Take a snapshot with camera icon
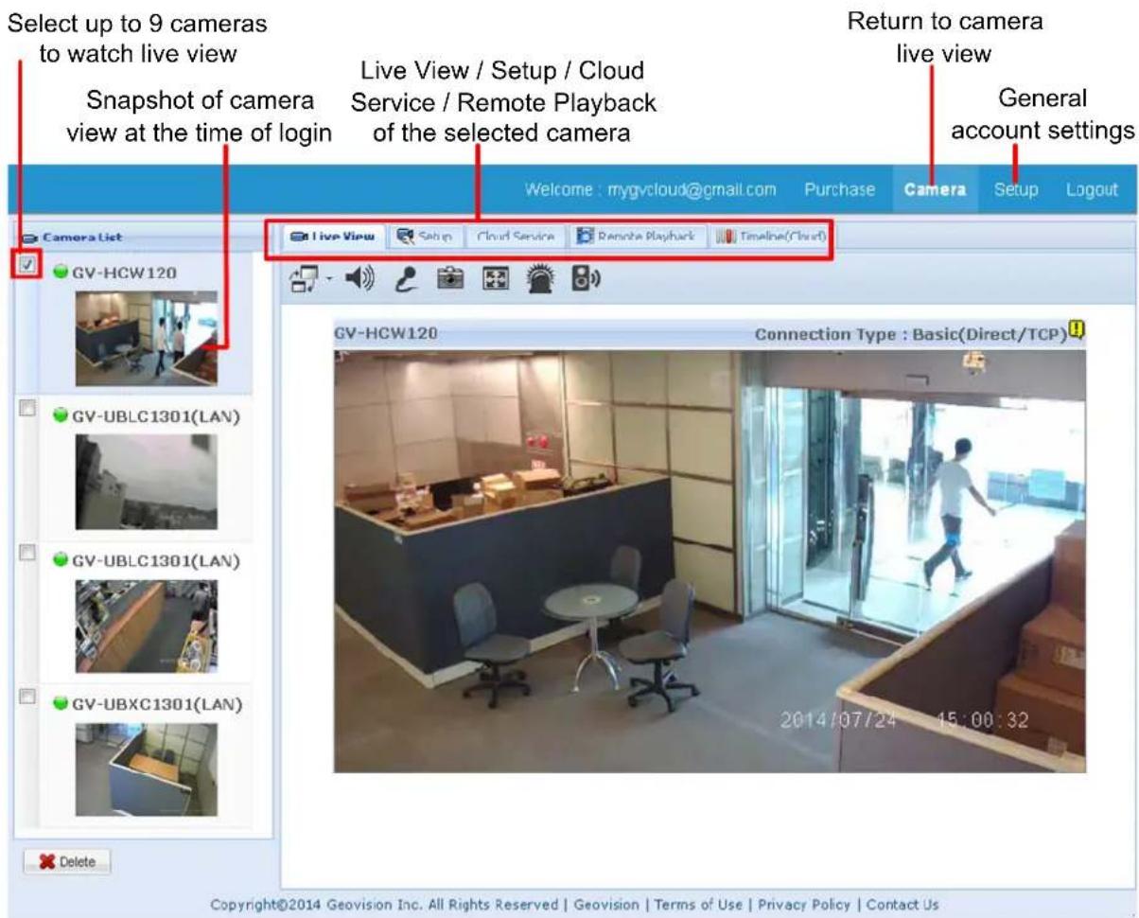 coord(451,279)
